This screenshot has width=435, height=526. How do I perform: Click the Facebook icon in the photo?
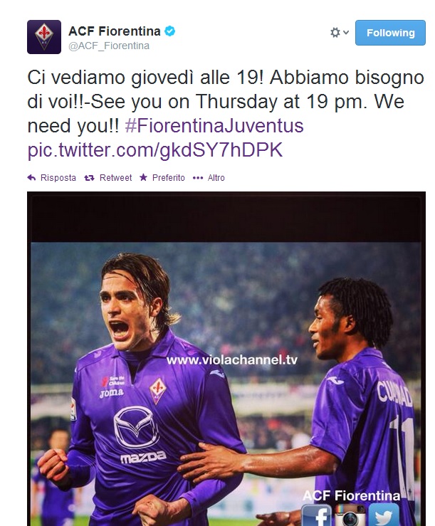316,515
